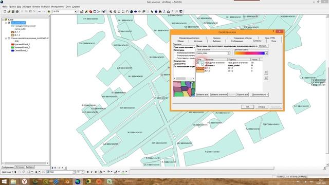This screenshot has width=329, height=185.
Task: Create a new map document icon
Action: 5,11
